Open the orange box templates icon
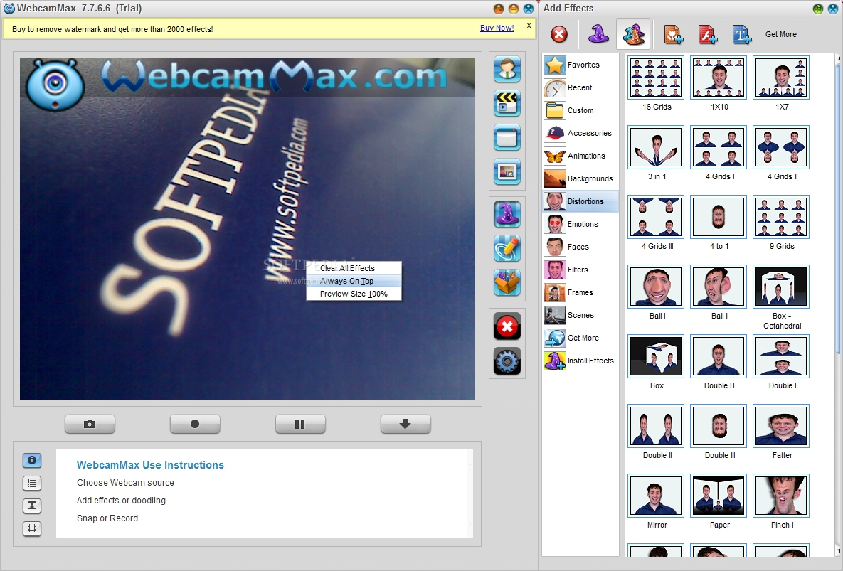The width and height of the screenshot is (843, 571). pos(507,282)
